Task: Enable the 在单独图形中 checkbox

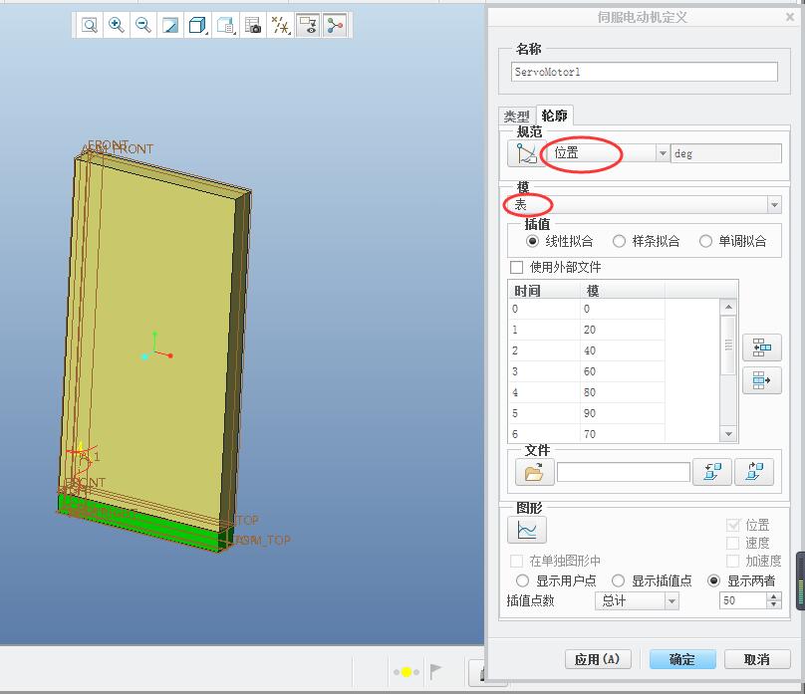Action: (x=516, y=561)
